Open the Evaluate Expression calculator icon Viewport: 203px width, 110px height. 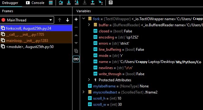[111, 2]
